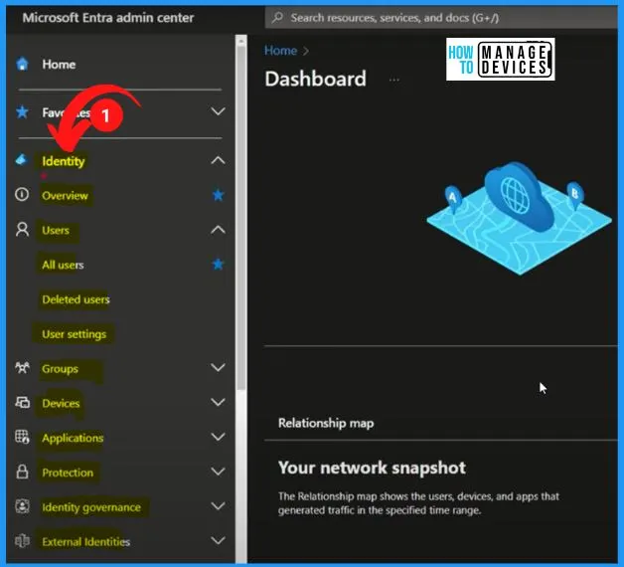Click the sidebar vertical scrollbar thumb

[x=240, y=217]
